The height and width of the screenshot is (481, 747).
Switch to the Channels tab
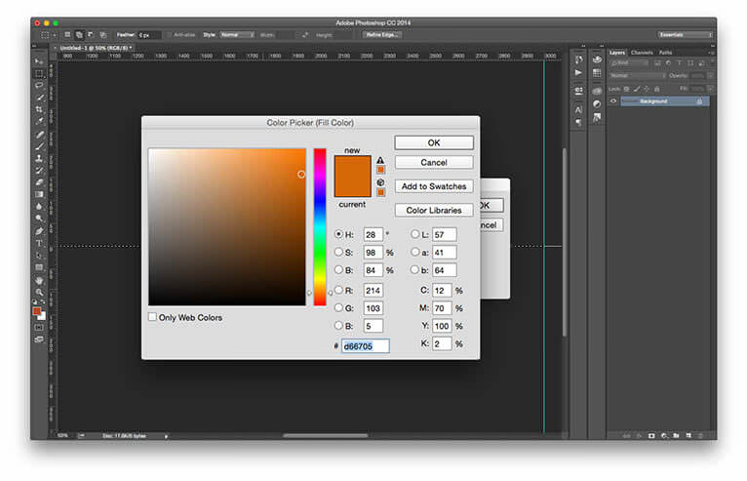[x=642, y=53]
